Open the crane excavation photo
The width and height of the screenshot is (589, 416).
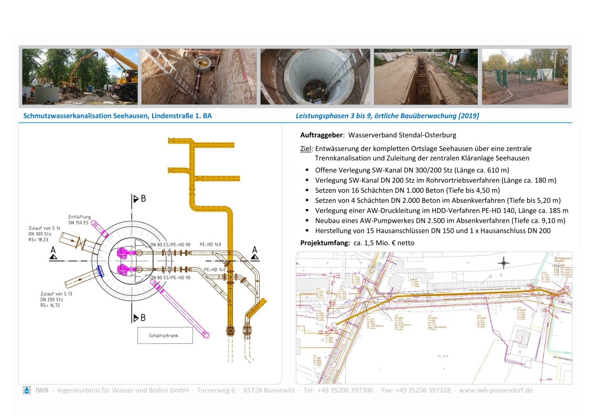pos(80,76)
